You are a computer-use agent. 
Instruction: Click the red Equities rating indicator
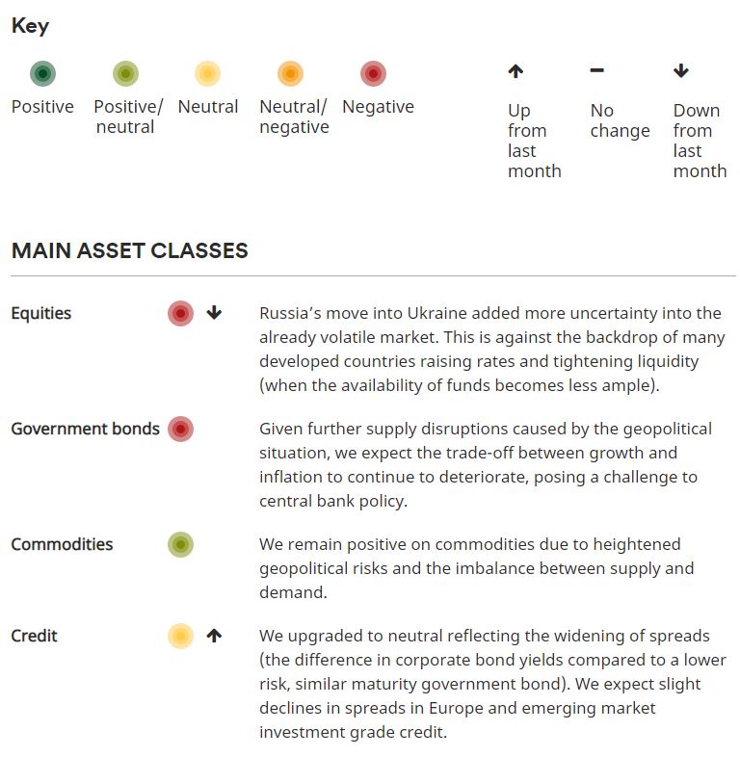click(180, 314)
